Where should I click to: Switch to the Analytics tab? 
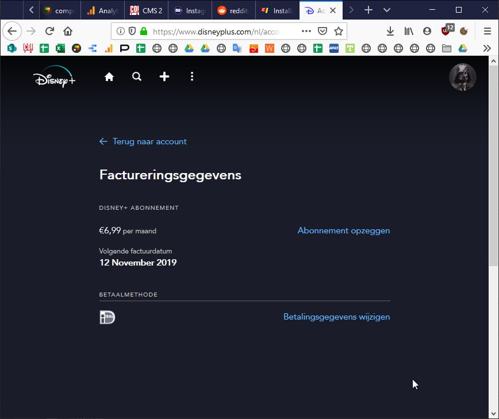coord(102,10)
